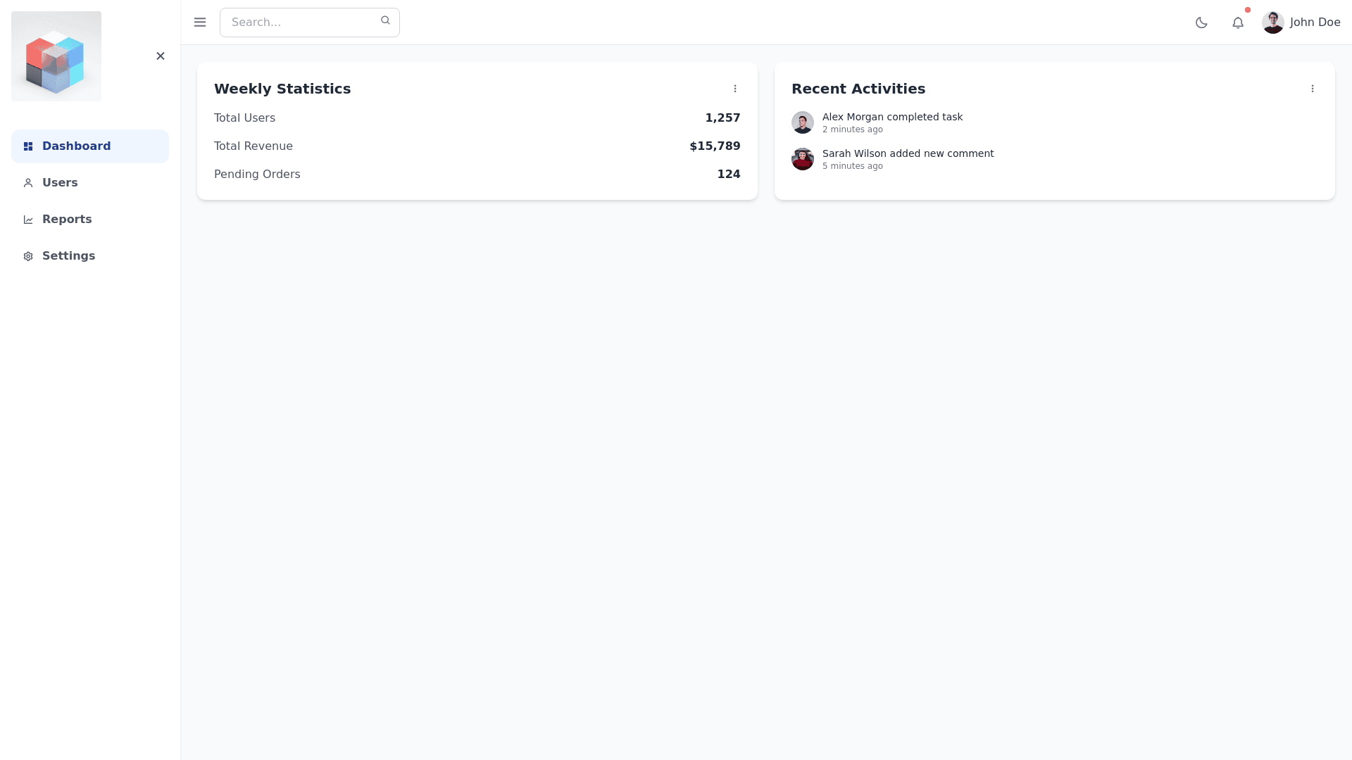Navigate to Settings
Screen dimensions: 1352x760
point(90,256)
